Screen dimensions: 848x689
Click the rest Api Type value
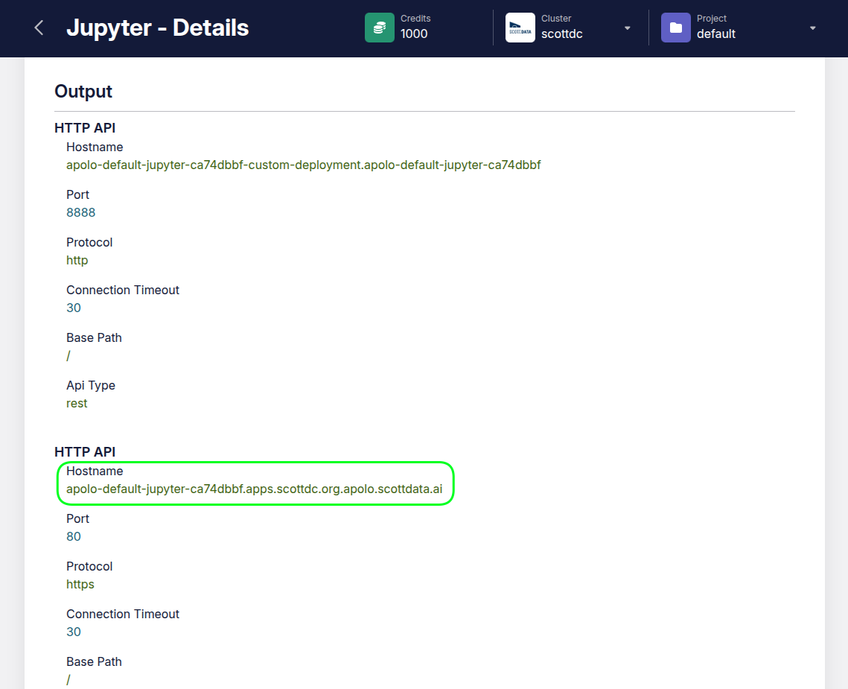coord(77,403)
